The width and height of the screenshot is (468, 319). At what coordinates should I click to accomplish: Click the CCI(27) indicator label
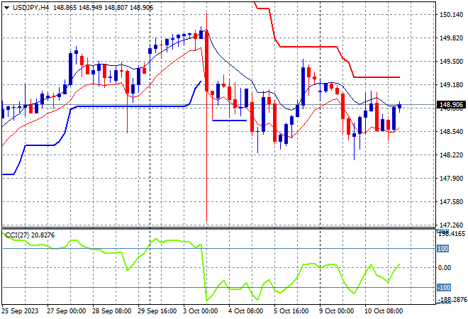click(x=17, y=235)
